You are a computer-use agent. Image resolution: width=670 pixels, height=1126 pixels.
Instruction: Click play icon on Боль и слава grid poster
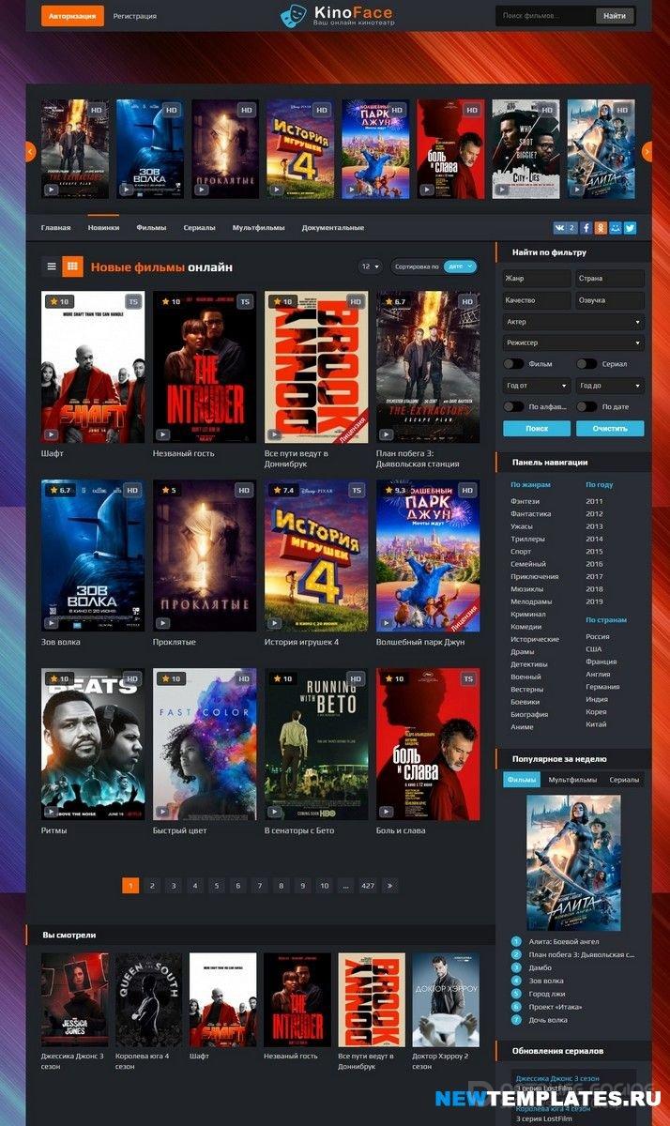tap(386, 812)
